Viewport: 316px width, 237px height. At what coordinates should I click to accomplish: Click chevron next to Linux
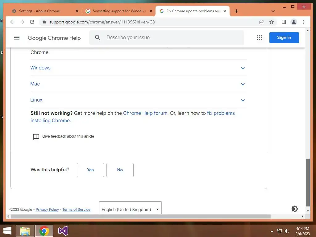pos(243,100)
